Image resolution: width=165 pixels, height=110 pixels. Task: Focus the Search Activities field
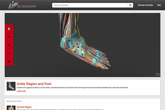click(90, 5)
